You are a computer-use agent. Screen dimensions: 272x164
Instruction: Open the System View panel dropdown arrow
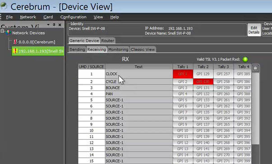tap(48, 25)
